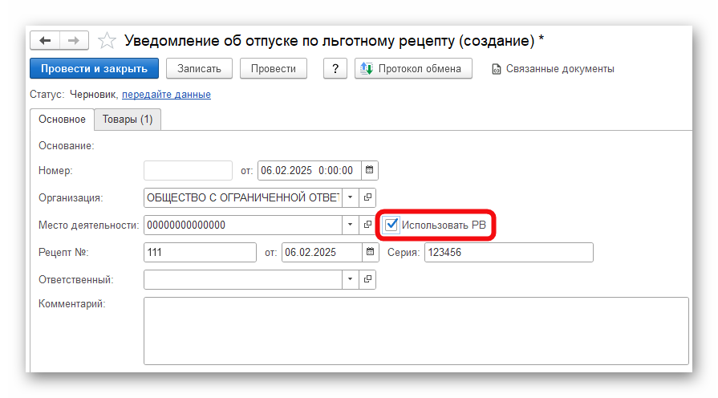Screen dimensions: 718x398
Task: Click the 'Организация' field
Action: point(243,198)
